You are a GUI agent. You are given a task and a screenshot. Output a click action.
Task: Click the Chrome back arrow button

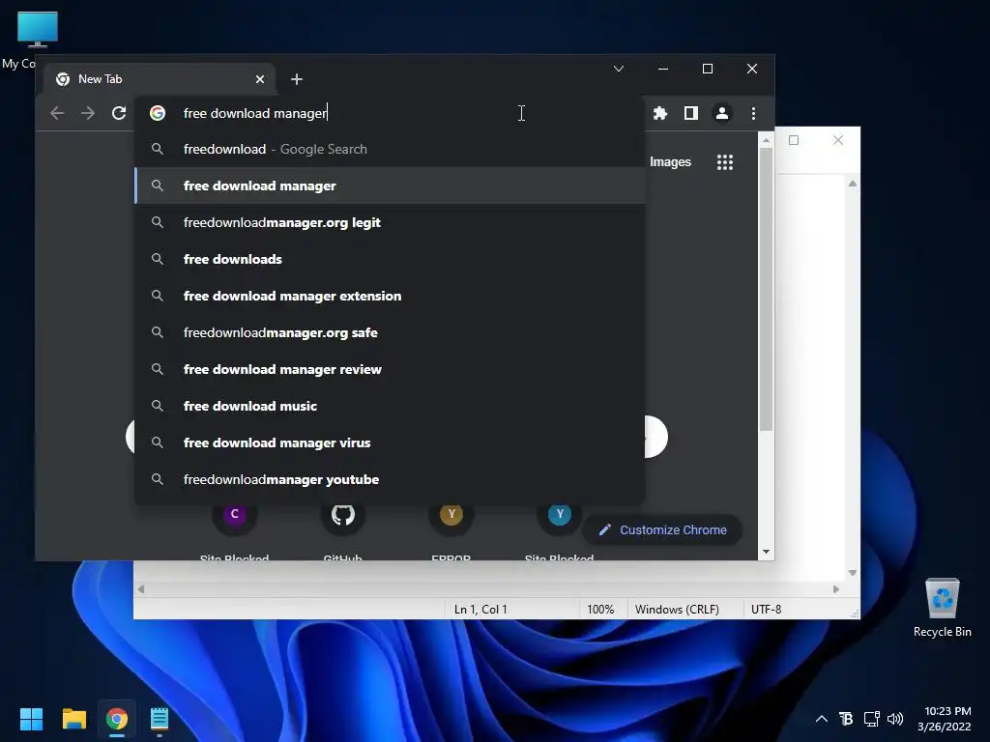coord(57,113)
